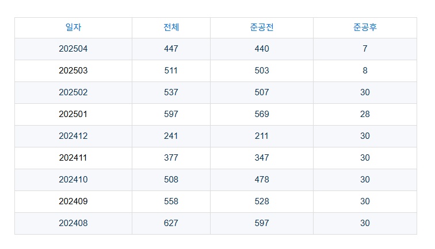Select total value 627 cell
This screenshot has height=249, width=435.
pos(171,224)
